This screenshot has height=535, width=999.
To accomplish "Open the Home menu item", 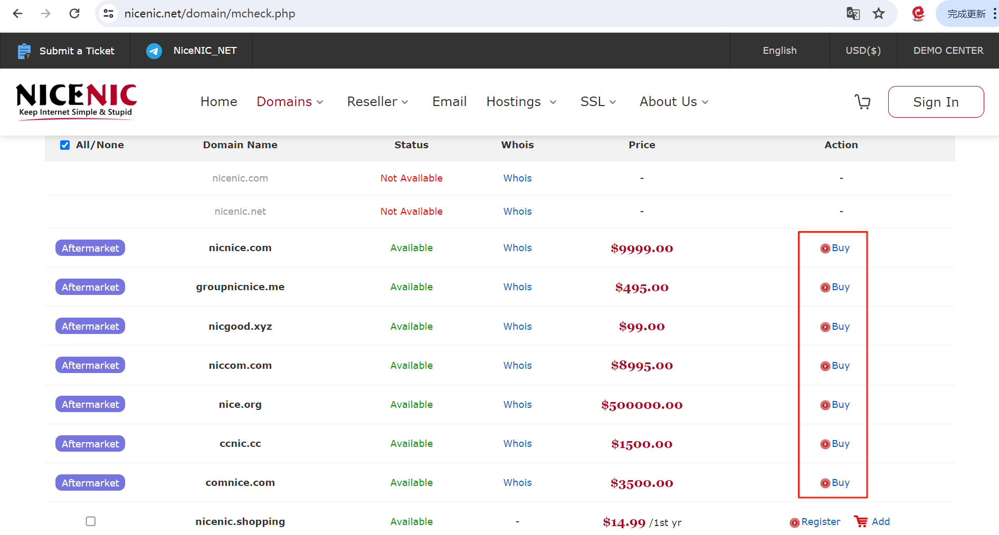I will point(218,102).
